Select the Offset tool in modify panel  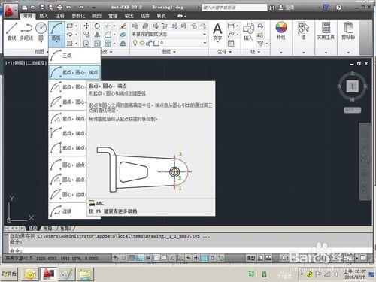(x=123, y=44)
